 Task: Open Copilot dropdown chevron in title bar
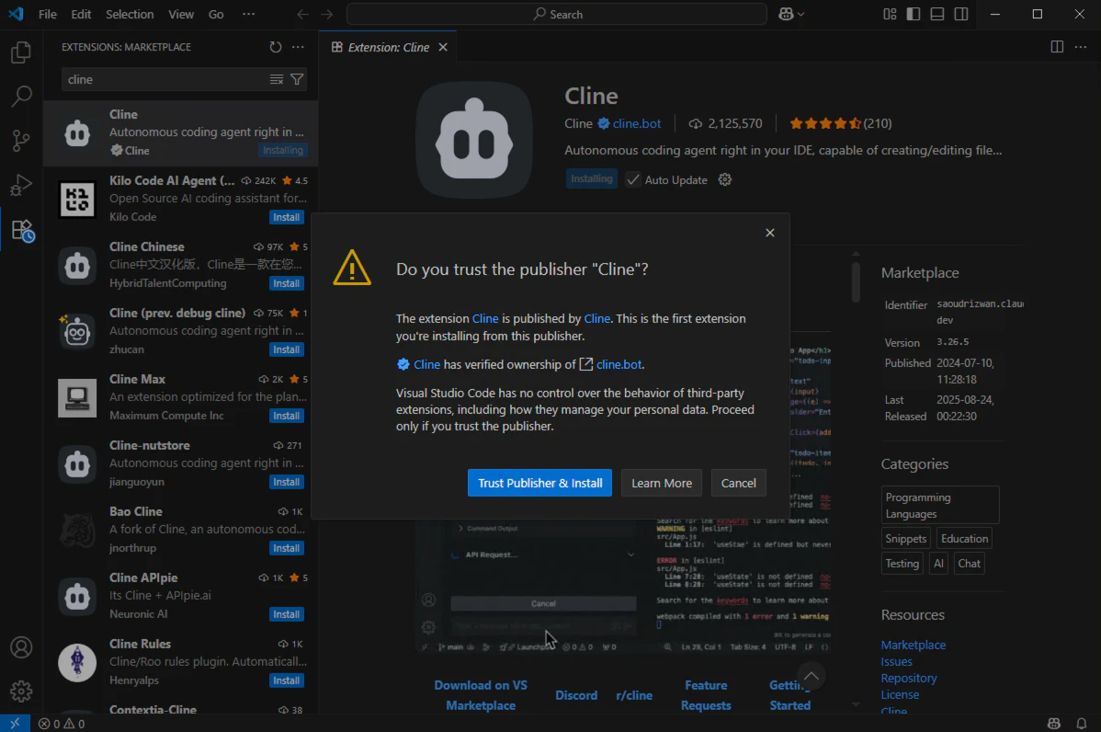(801, 14)
